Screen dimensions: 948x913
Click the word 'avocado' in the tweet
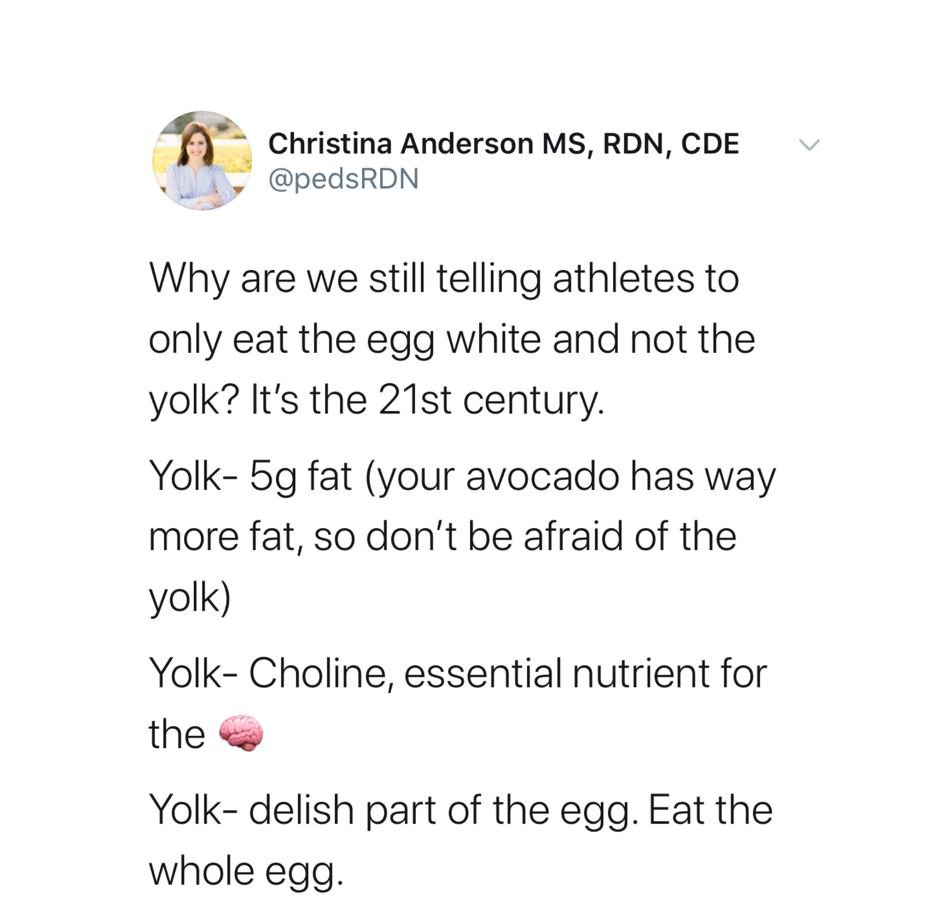point(542,477)
